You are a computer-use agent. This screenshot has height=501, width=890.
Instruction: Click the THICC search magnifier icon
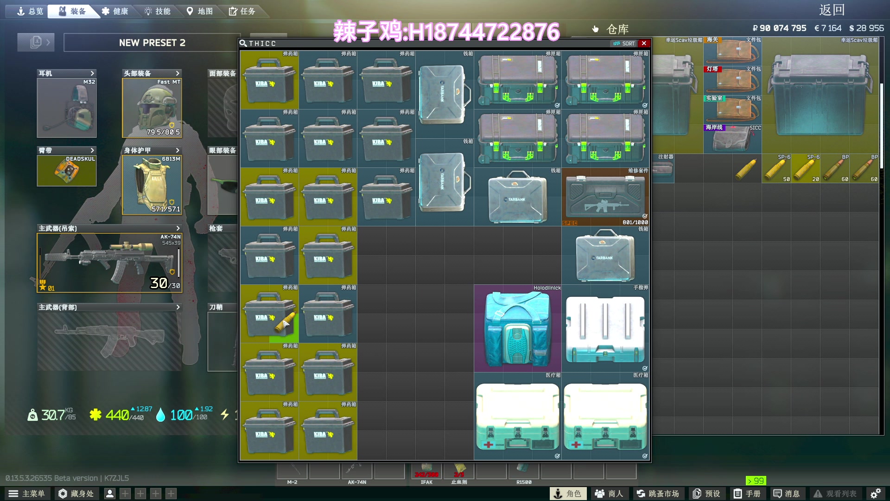tap(243, 43)
